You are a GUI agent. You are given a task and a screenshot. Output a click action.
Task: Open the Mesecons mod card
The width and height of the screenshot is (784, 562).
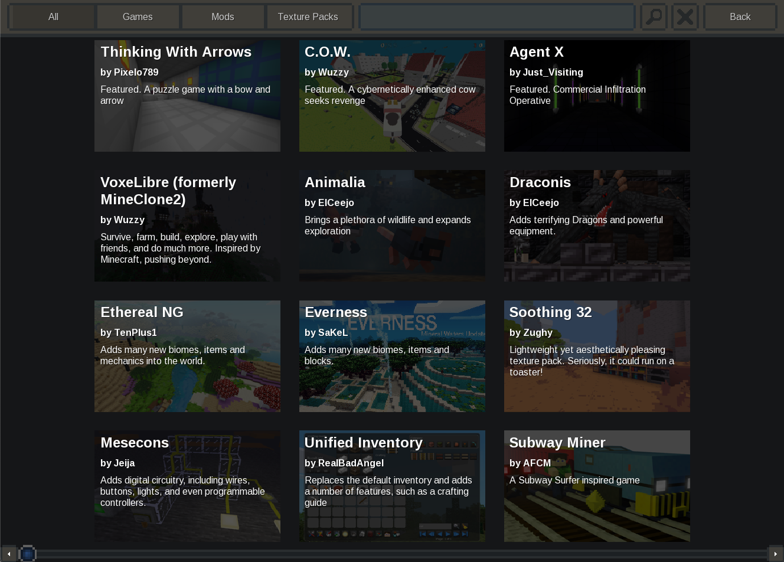[x=187, y=486]
